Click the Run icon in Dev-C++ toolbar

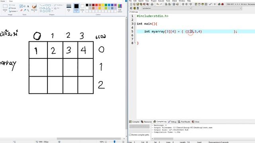[199, 4]
